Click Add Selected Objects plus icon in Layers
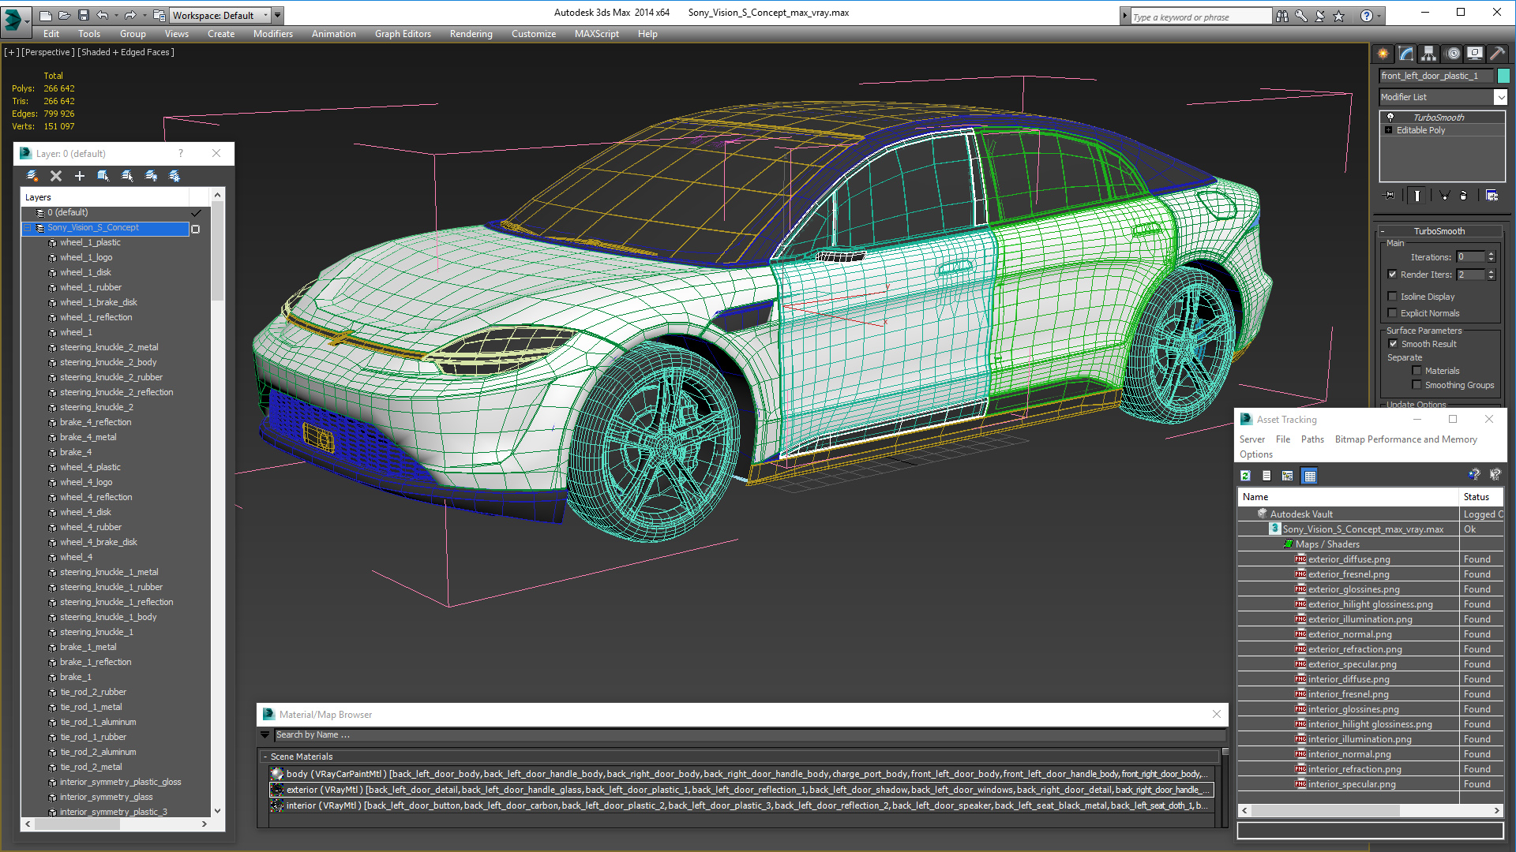The height and width of the screenshot is (852, 1516). pos(80,176)
